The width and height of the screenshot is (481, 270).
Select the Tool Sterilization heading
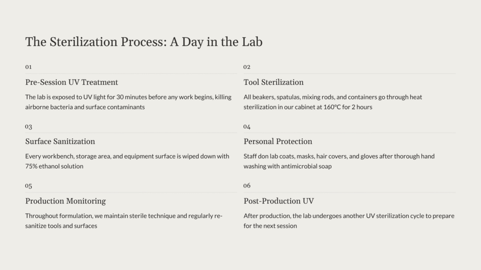[273, 82]
